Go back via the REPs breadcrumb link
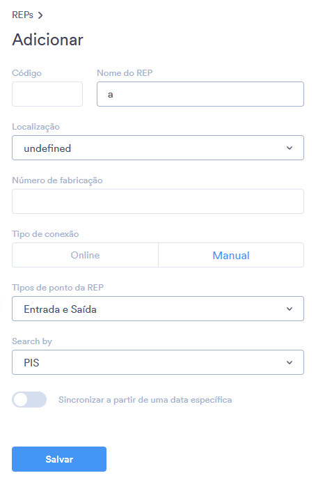 coord(22,15)
